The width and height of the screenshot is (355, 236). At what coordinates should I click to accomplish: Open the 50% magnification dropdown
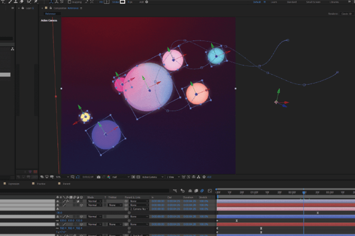tap(62, 177)
